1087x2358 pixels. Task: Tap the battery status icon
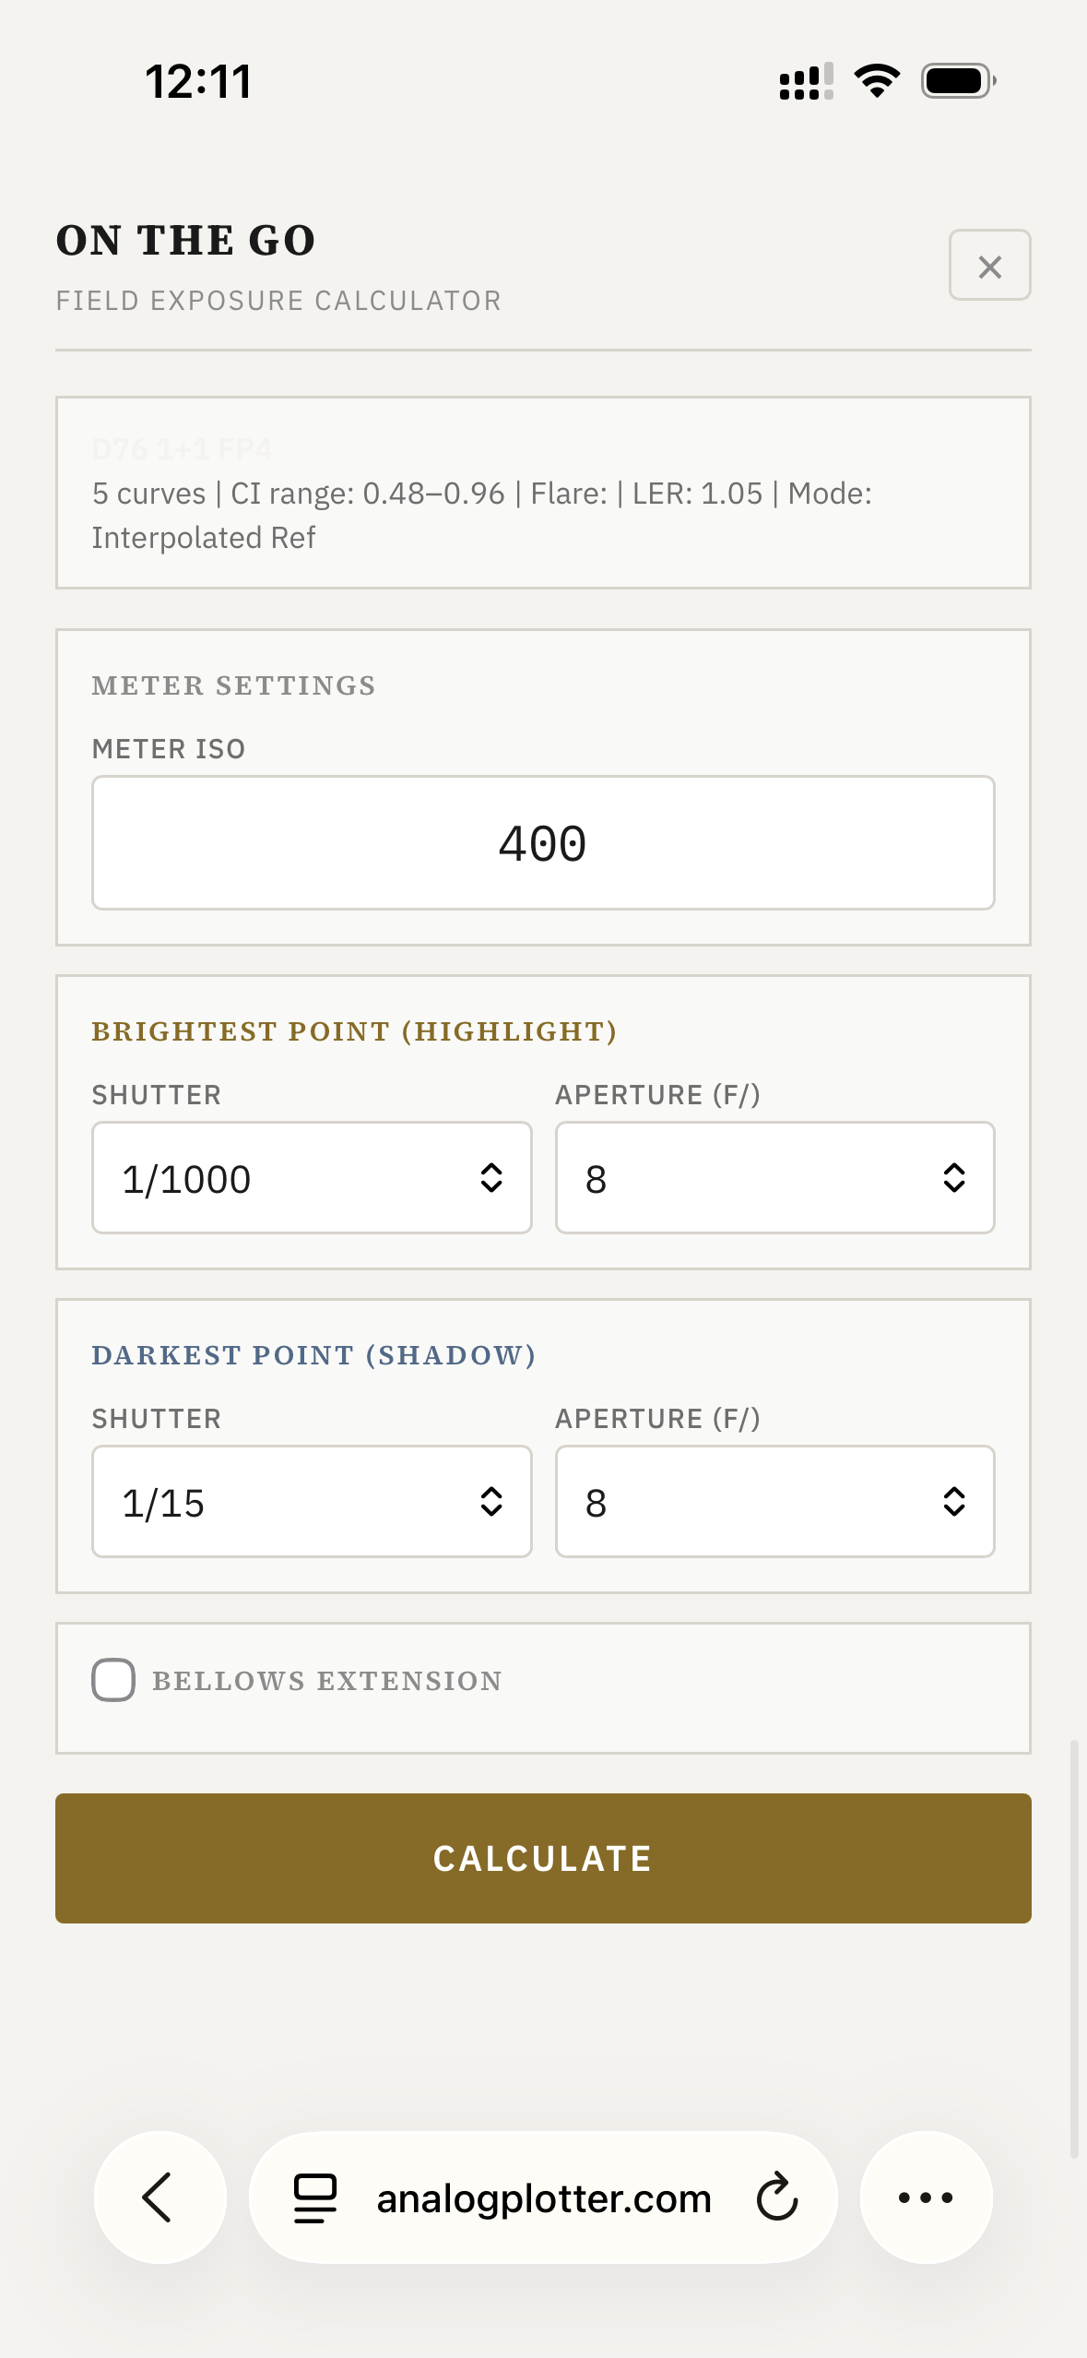958,81
